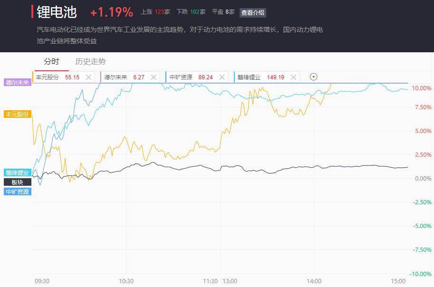Select the dark 板块 line label
This screenshot has height=287, width=434.
coord(18,182)
